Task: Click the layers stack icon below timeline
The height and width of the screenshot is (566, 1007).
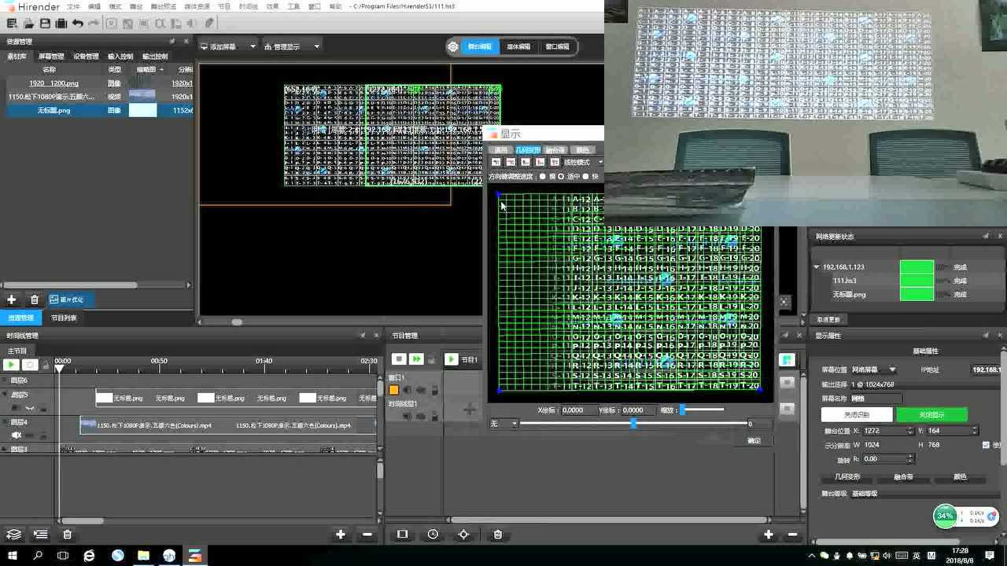Action: (x=13, y=535)
